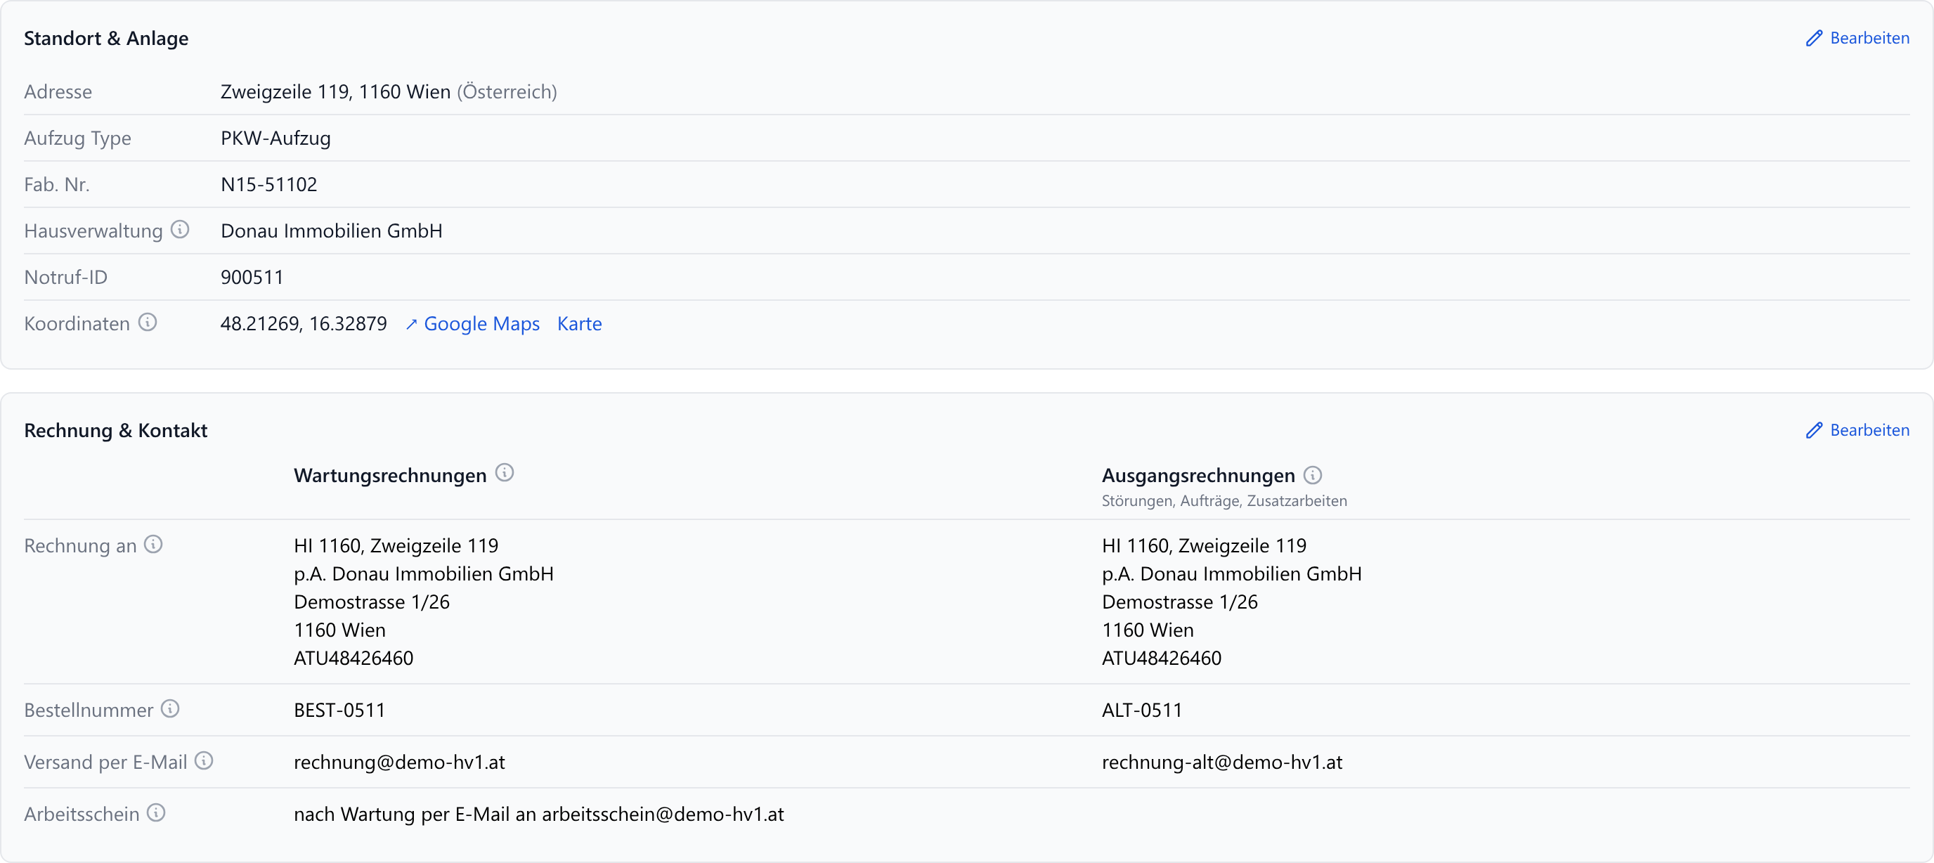Click Demostrasse 1/26 under Wartungsrechnungen
The height and width of the screenshot is (863, 1934).
372,602
